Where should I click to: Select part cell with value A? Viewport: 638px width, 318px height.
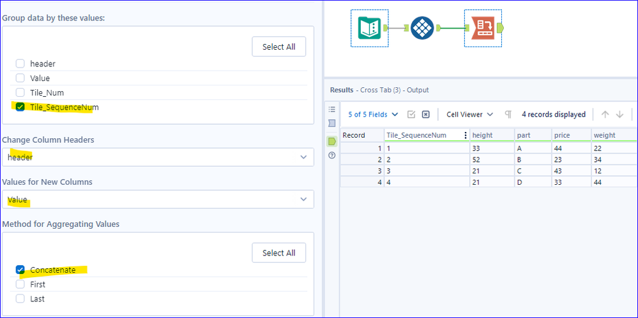533,148
